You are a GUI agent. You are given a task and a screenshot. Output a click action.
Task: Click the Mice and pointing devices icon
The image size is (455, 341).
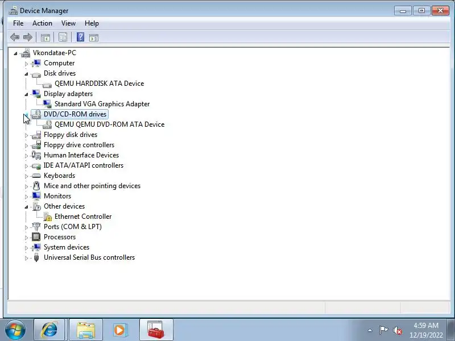36,186
